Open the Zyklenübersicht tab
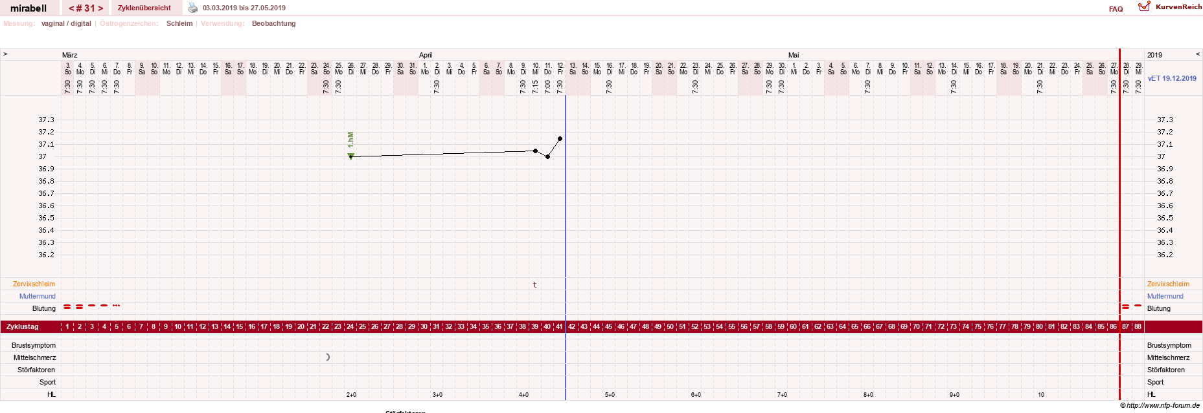1203x413 pixels. pos(144,8)
